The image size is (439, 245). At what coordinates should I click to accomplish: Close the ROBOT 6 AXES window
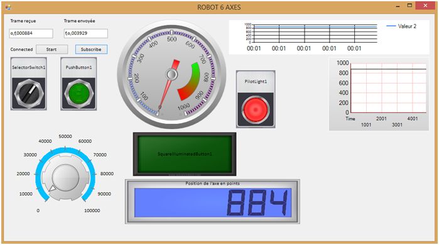(425, 6)
